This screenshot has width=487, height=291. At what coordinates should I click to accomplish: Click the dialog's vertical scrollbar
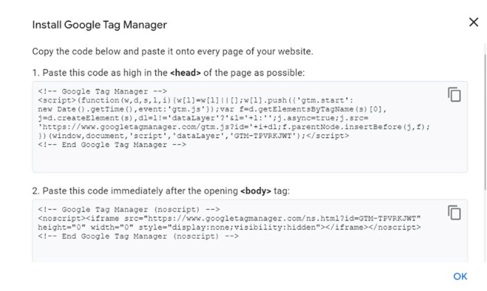tap(486, 121)
